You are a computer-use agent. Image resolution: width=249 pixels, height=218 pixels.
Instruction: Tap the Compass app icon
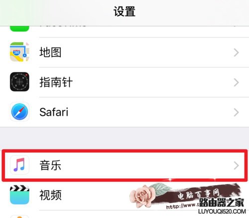pos(19,82)
